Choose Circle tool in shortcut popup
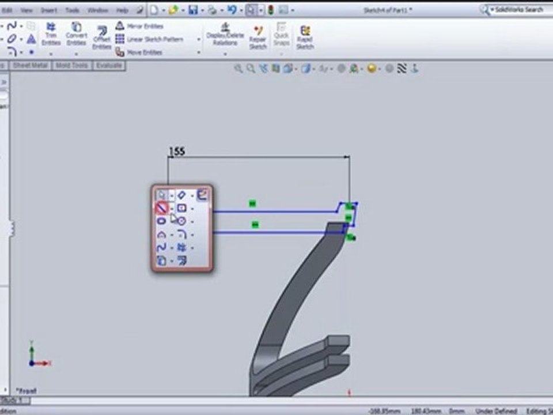The image size is (553, 415). [181, 221]
